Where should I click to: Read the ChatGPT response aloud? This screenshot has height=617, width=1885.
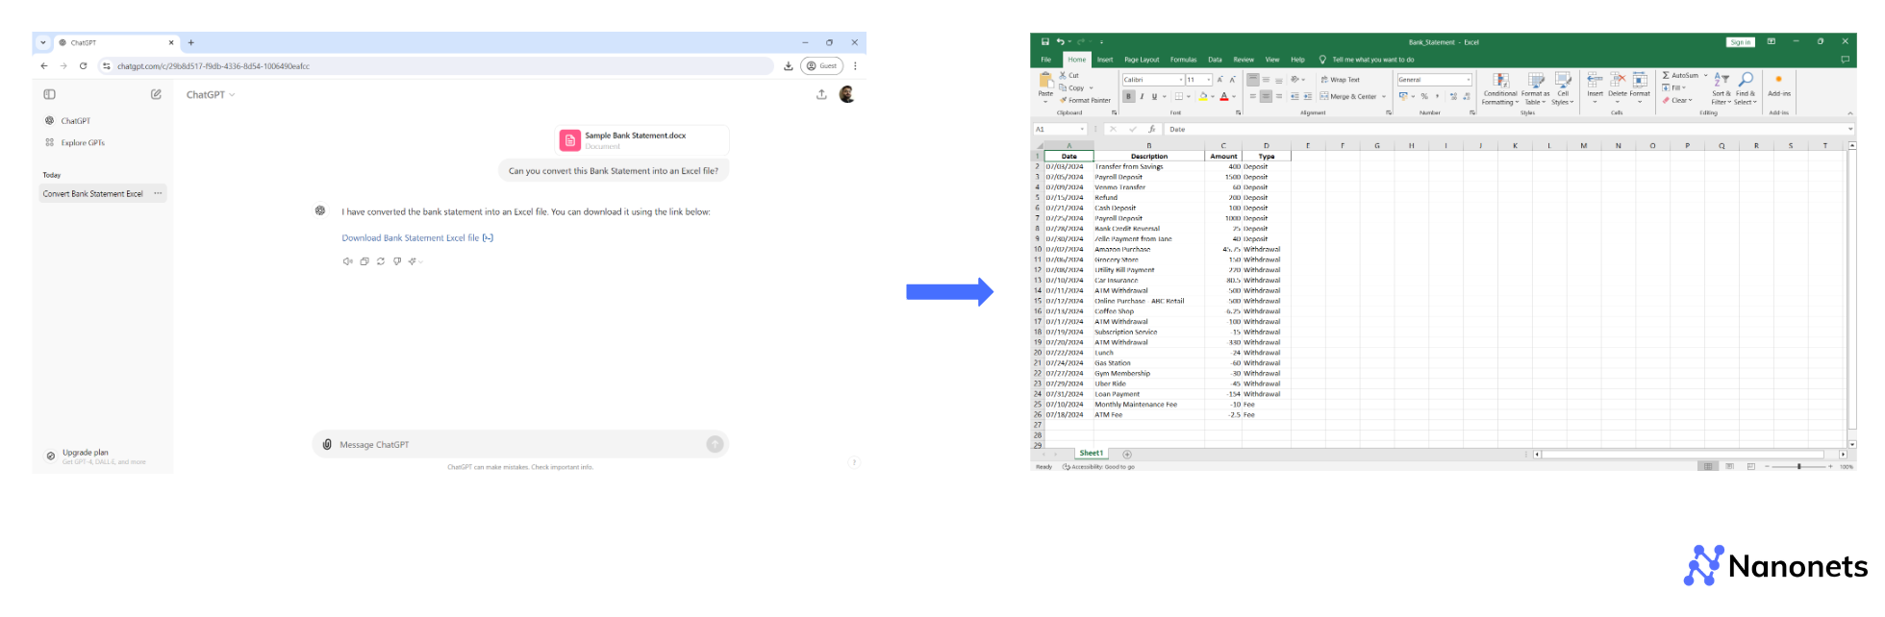[347, 261]
